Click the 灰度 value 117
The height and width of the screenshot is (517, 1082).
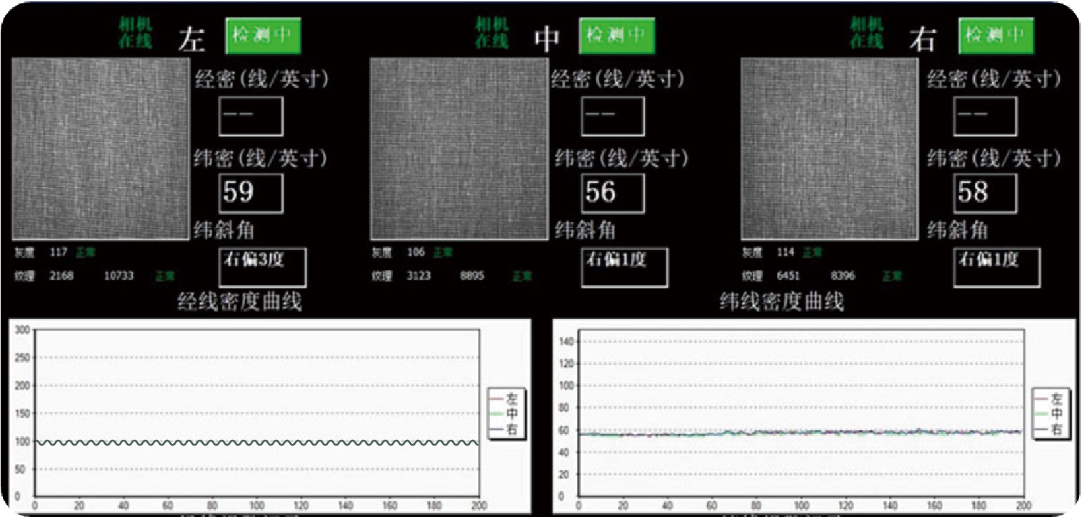point(59,252)
